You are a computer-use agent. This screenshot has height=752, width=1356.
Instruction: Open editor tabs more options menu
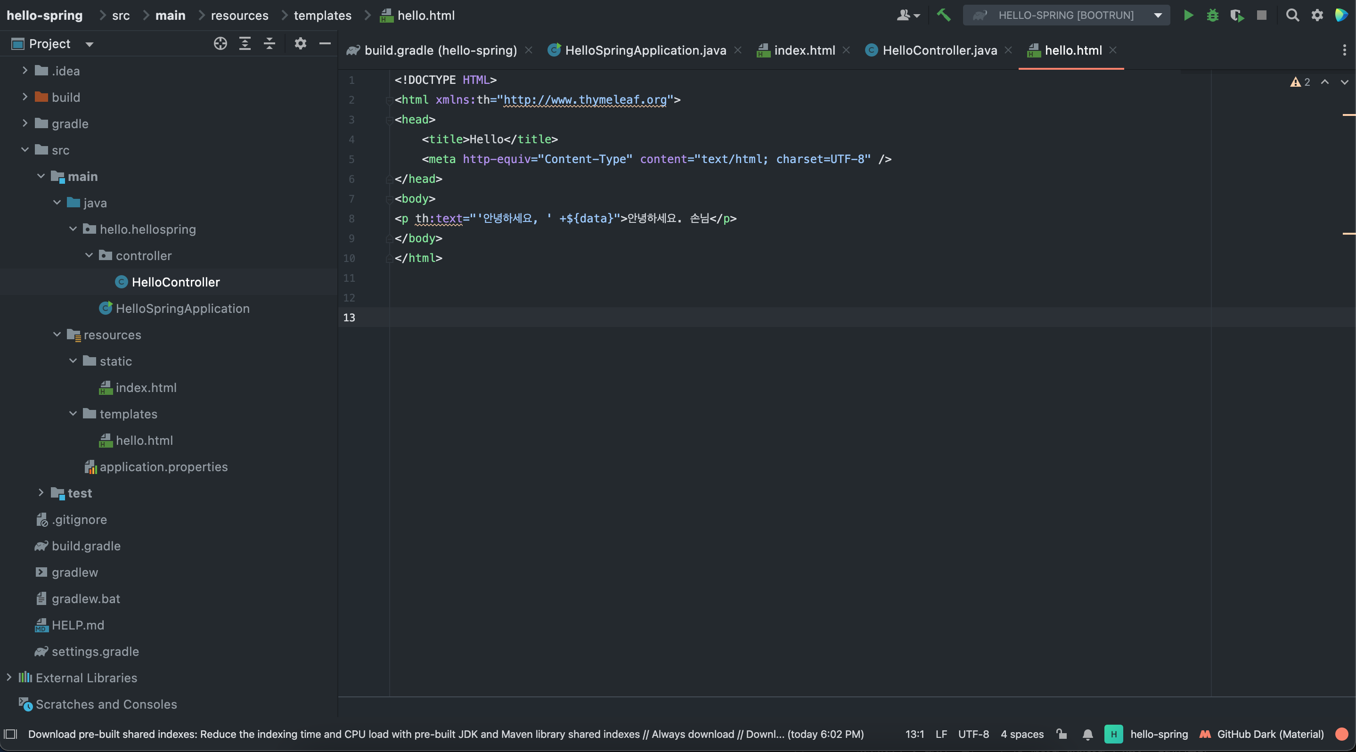tap(1344, 50)
